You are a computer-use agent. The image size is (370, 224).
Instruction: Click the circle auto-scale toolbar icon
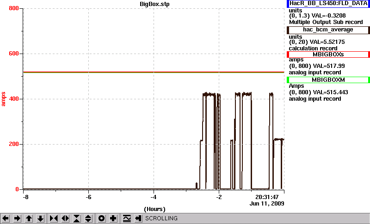coord(101,218)
